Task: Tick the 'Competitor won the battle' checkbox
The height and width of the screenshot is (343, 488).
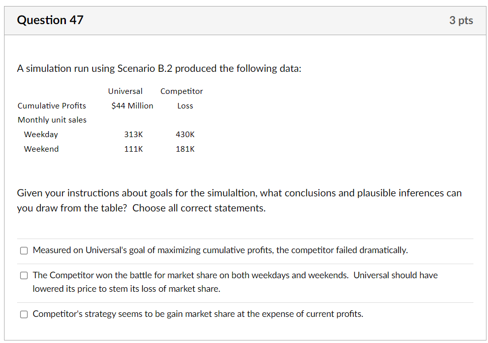Action: pos(24,276)
